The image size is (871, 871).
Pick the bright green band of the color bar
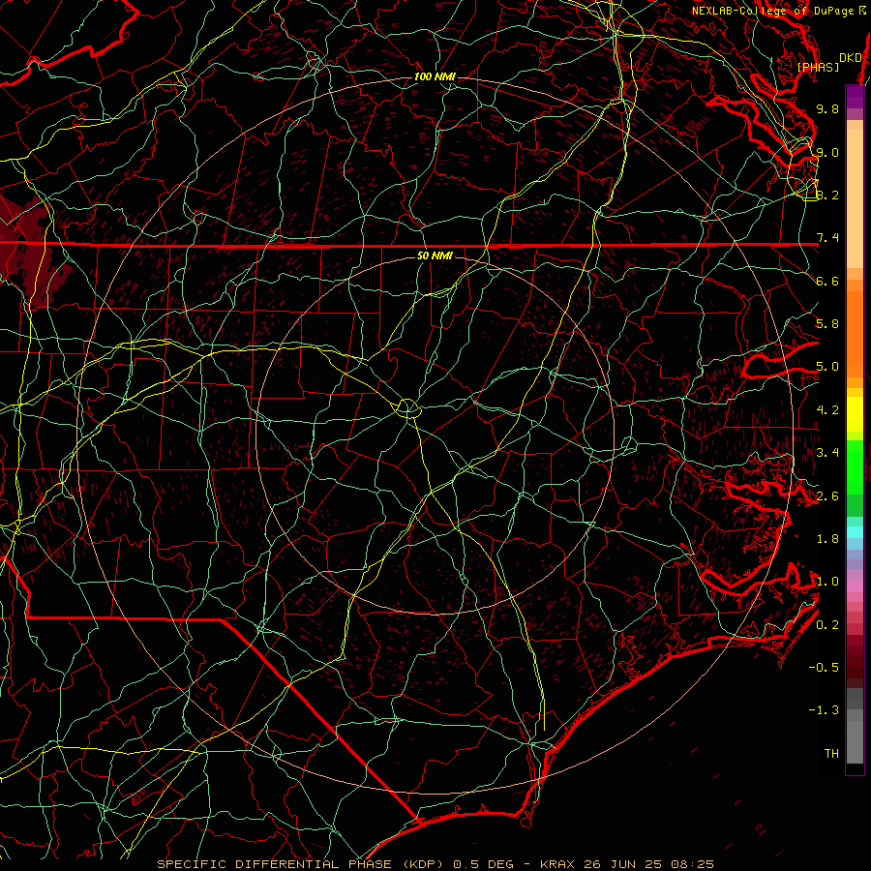click(x=855, y=466)
